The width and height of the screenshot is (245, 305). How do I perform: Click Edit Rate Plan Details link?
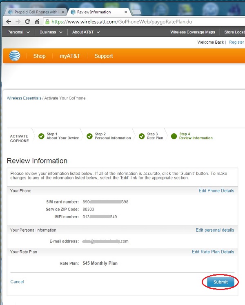click(213, 252)
